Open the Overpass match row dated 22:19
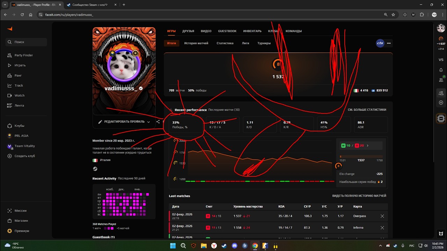This screenshot has height=251, width=447. coord(278,216)
